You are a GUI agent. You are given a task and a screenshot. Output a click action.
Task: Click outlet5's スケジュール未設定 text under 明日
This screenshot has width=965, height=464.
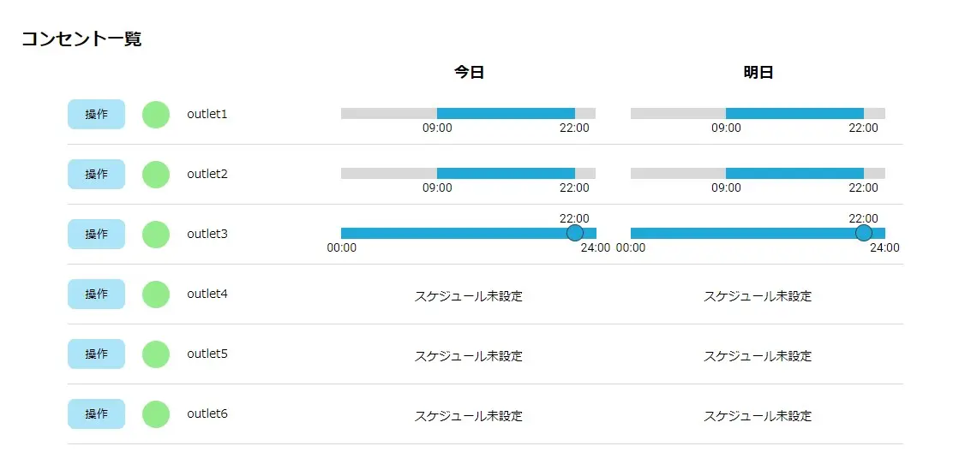coord(757,356)
